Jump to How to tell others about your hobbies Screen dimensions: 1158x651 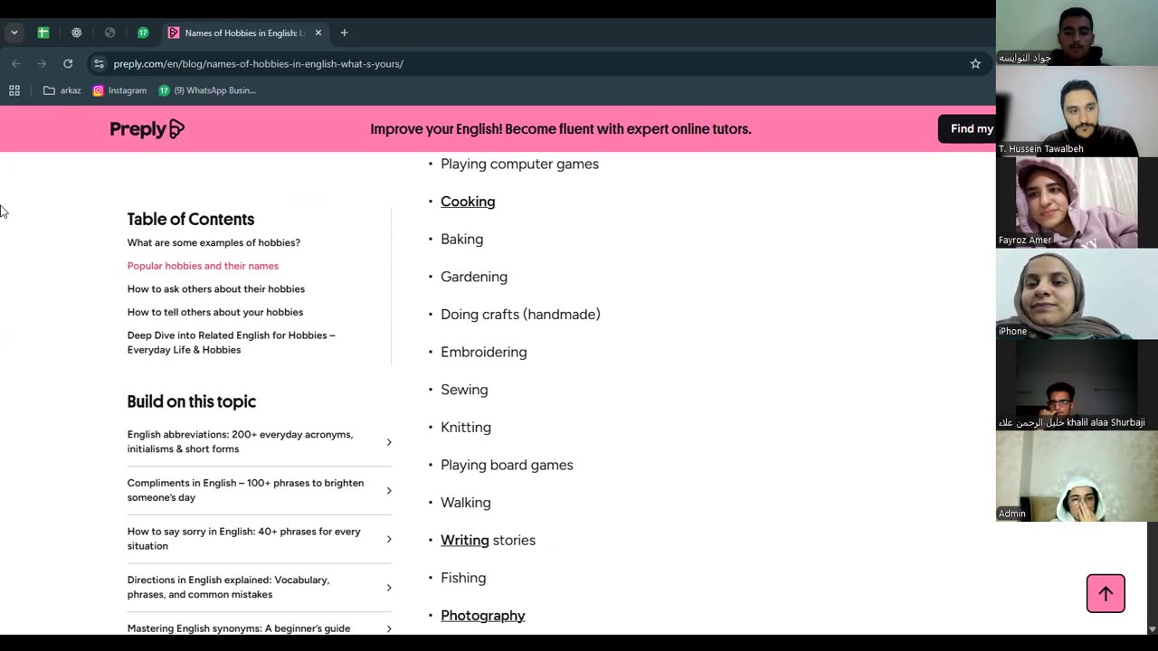coord(215,312)
